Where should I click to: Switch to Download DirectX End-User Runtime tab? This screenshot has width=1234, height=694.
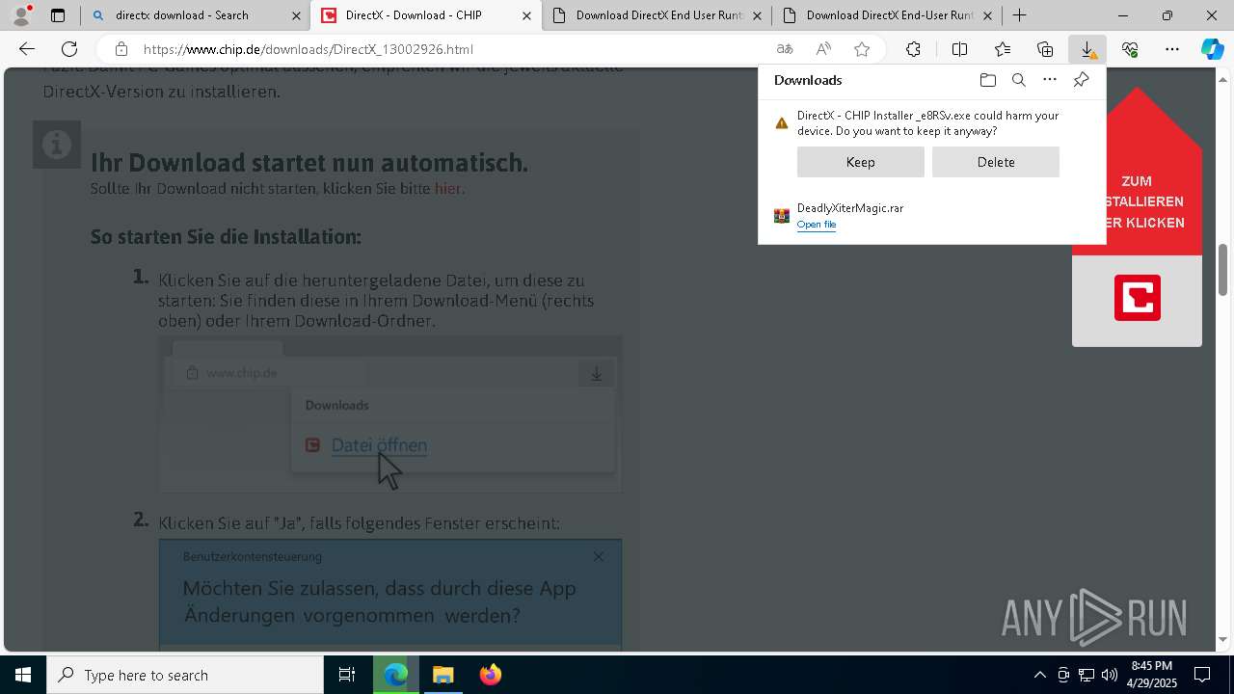click(887, 15)
